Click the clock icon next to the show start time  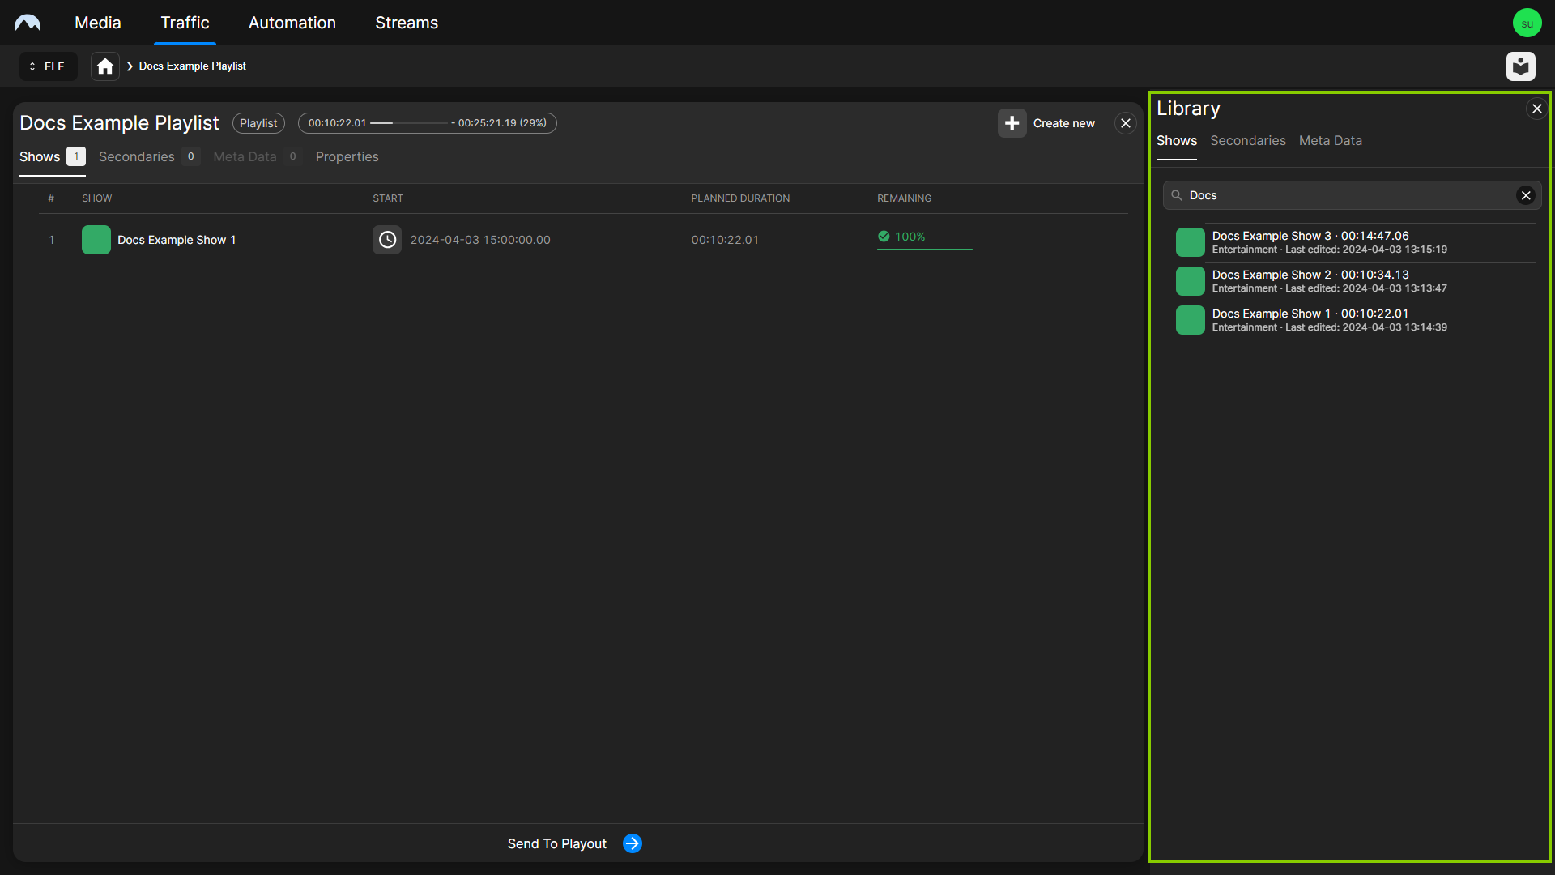[x=387, y=240]
